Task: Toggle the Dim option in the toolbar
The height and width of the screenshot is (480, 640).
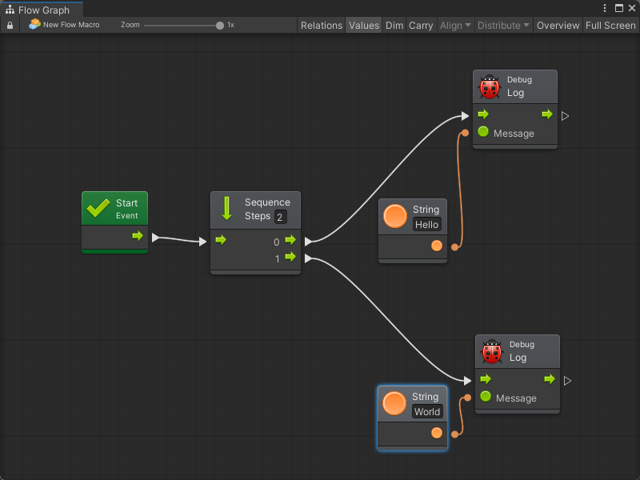Action: click(x=394, y=26)
